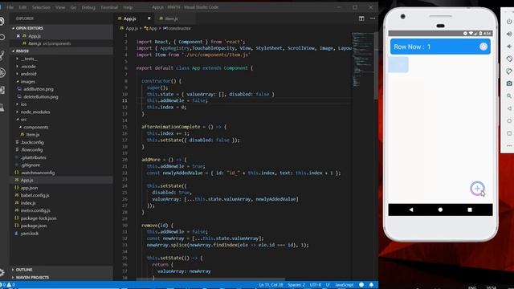This screenshot has width=514, height=289.
Task: Close the App.js editor tab
Action: point(149,18)
